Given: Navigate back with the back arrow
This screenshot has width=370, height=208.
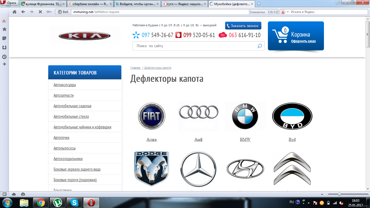Looking at the screenshot, I should 23,12.
